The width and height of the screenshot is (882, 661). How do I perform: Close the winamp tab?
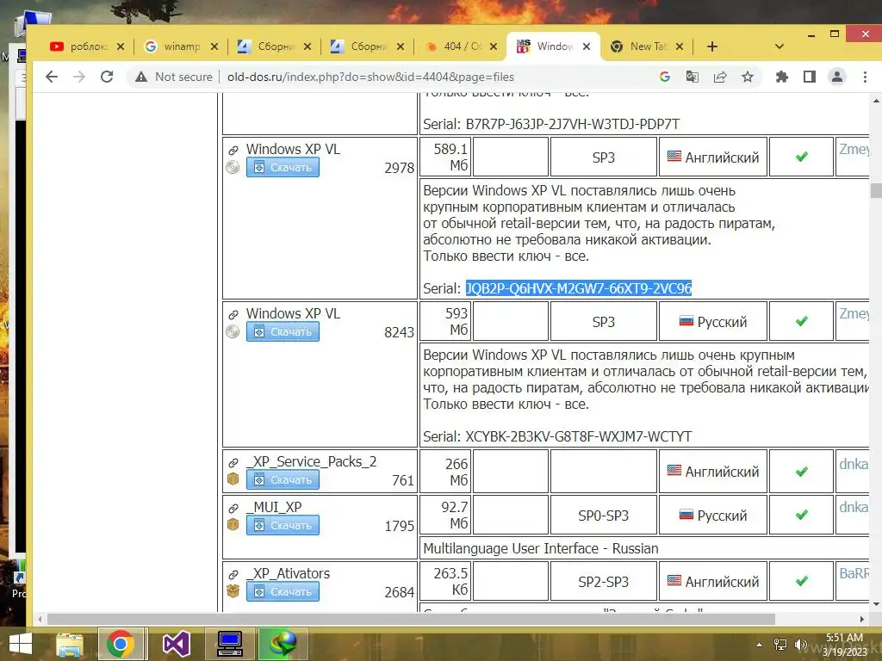[x=214, y=46]
